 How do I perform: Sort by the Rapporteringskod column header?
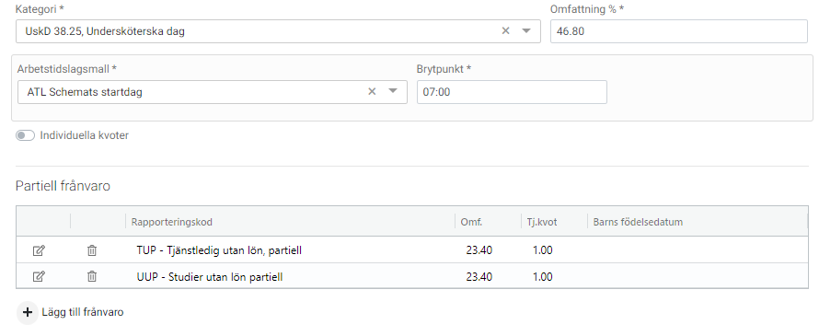coord(172,222)
